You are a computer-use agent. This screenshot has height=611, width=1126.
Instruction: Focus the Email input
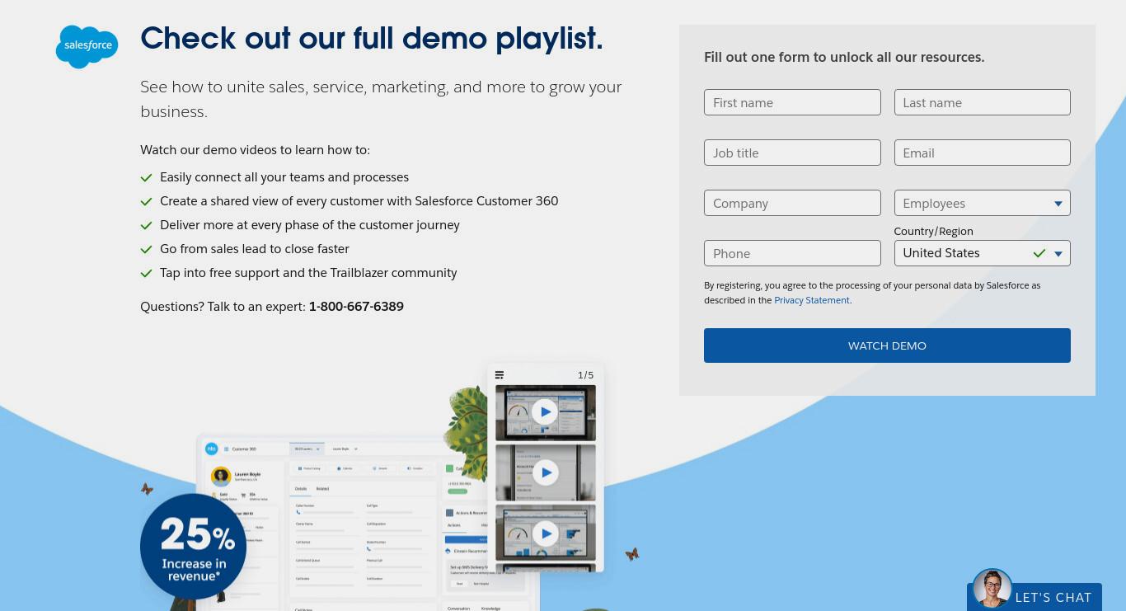click(x=982, y=153)
